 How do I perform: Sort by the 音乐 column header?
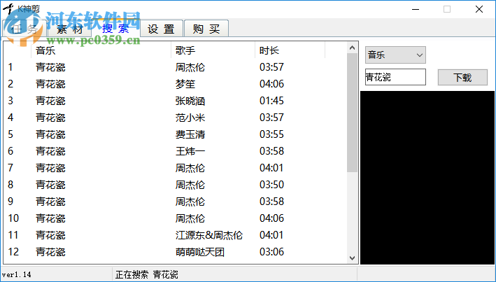101,50
